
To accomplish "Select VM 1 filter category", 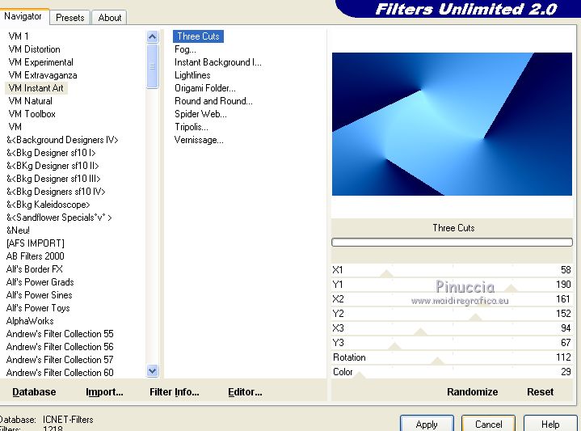I will click(x=19, y=36).
